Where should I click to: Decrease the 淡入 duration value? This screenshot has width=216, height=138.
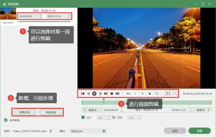[109, 118]
